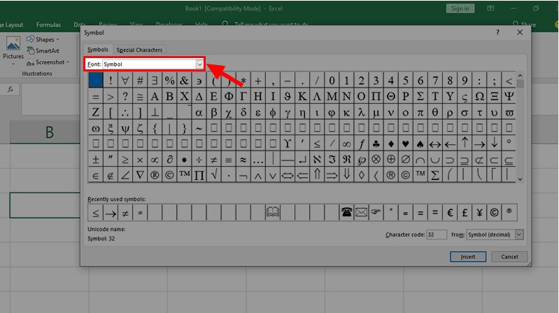Click the dialog Help question mark
559x313 pixels.
click(x=497, y=32)
